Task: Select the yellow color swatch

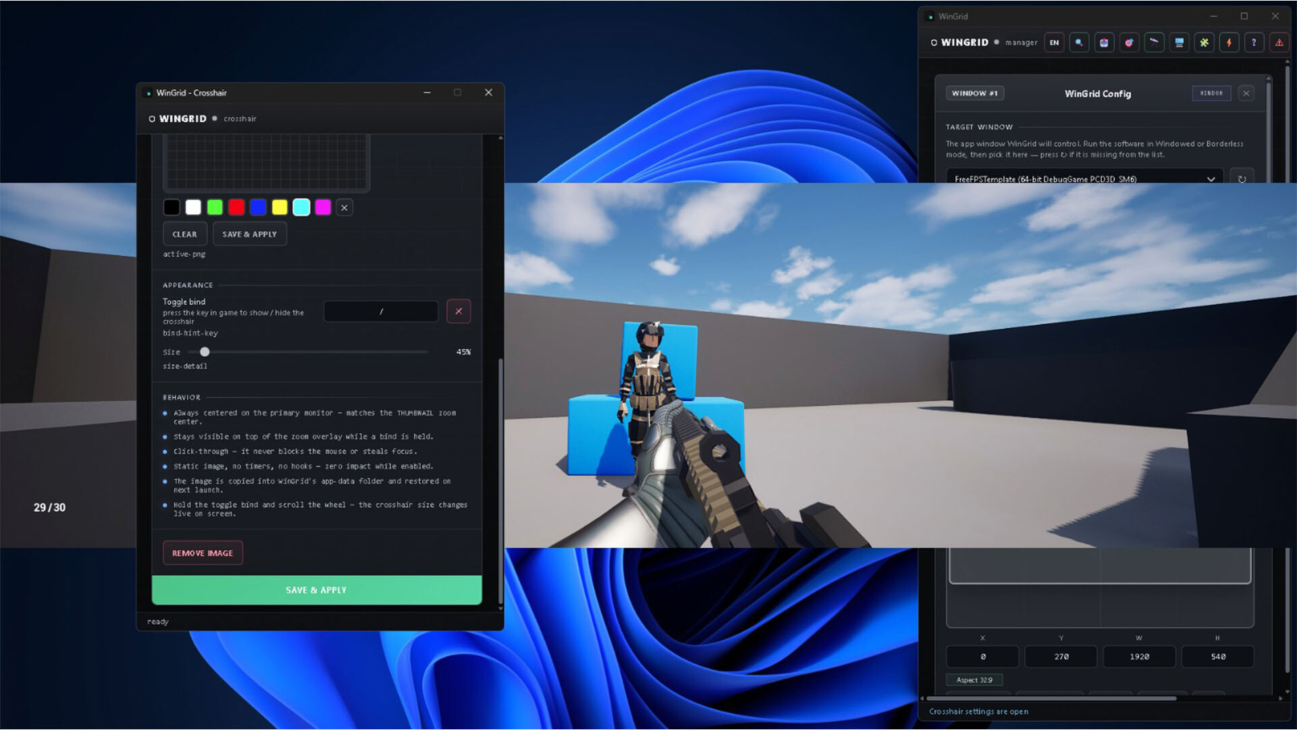Action: (x=280, y=208)
